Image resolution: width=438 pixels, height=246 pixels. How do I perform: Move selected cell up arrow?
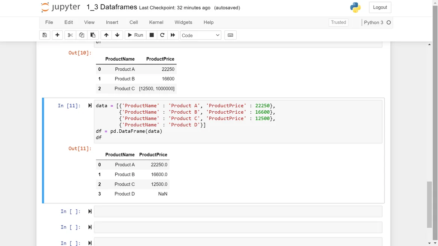point(106,35)
